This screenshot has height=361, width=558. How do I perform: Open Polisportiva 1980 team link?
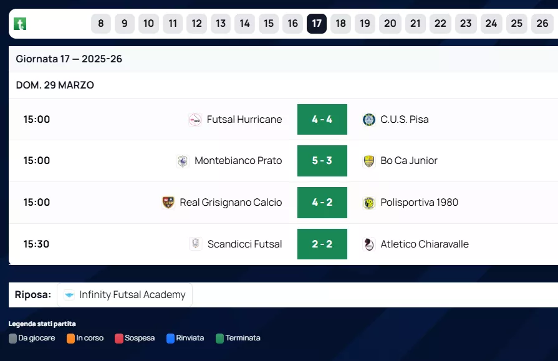(x=419, y=203)
